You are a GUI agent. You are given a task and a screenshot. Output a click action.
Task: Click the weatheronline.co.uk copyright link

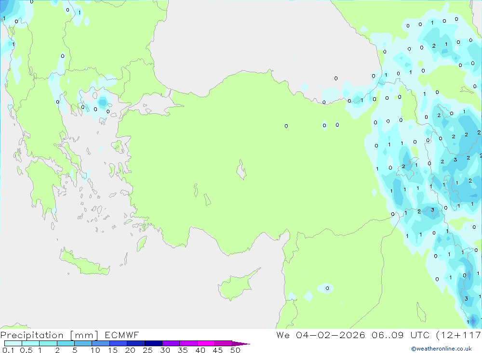point(441,349)
